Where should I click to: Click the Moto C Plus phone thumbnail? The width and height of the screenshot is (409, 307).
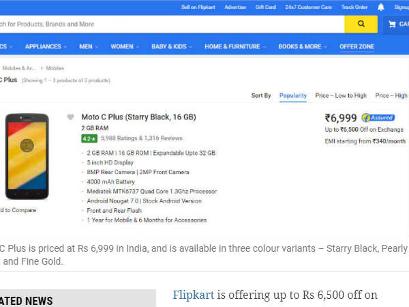point(27,156)
